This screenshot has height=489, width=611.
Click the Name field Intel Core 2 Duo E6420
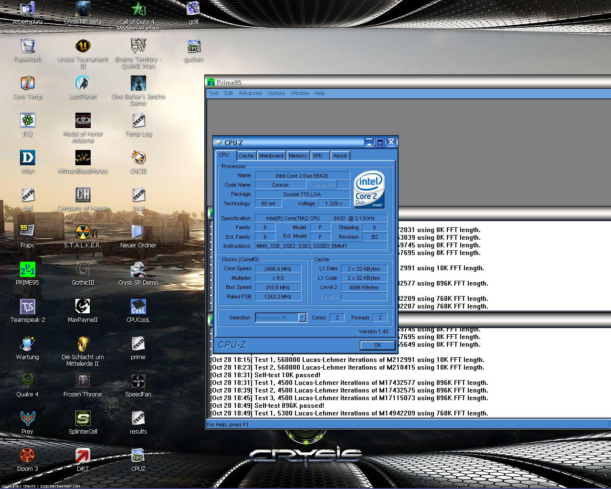point(302,176)
